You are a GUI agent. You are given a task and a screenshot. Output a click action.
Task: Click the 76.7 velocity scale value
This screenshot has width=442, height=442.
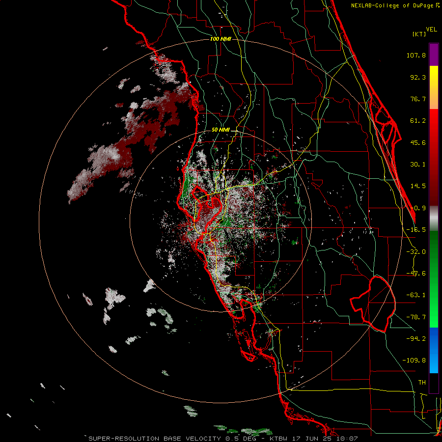point(418,99)
